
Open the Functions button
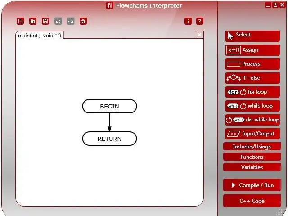pos(252,157)
